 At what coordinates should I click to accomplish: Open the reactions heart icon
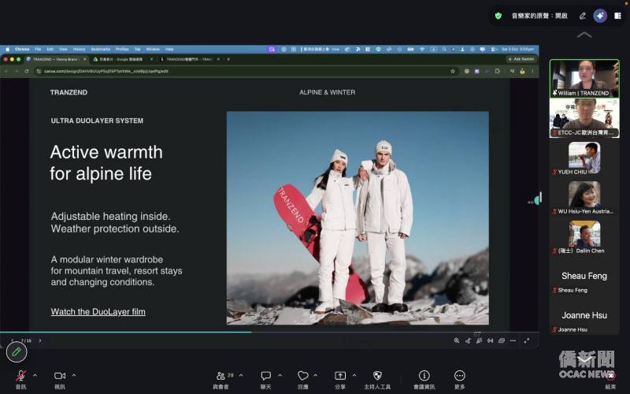pyautogui.click(x=302, y=376)
